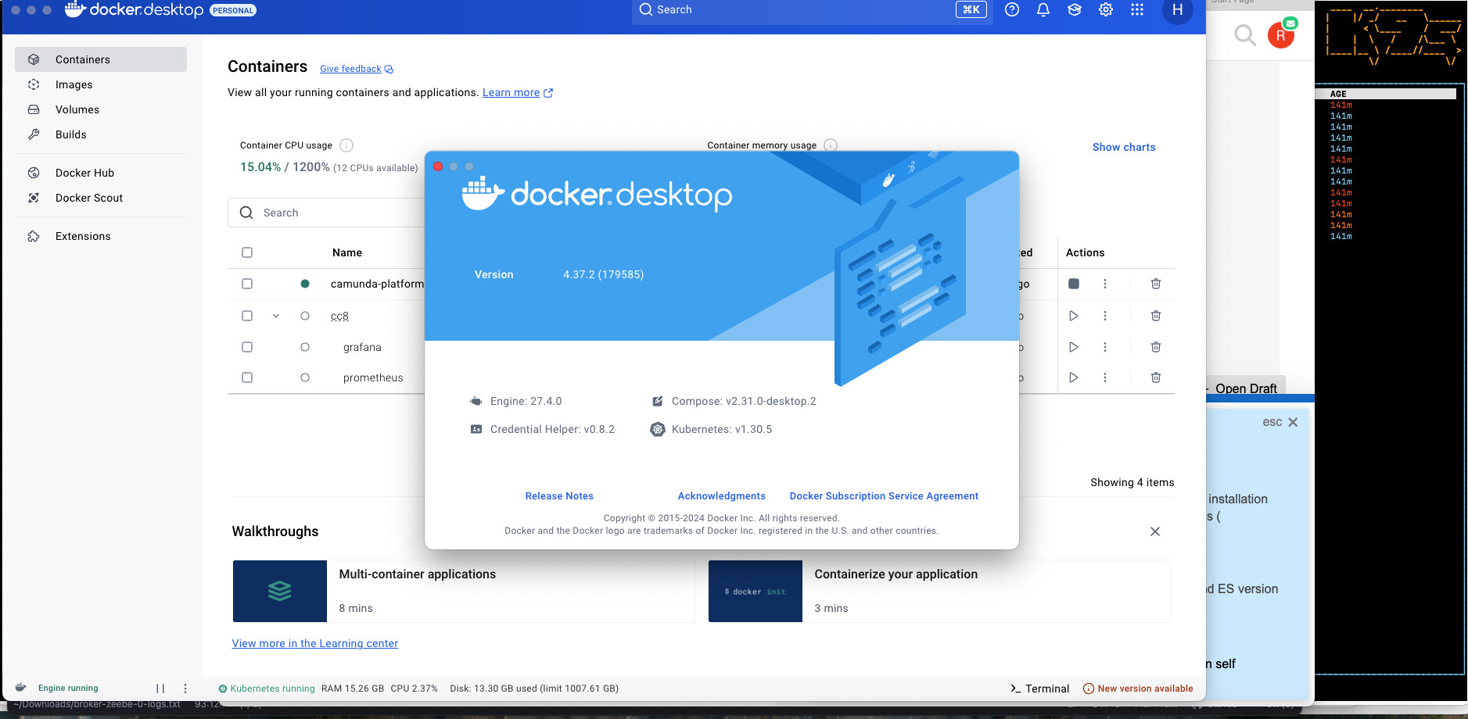Viewport: 1468px width, 719px height.
Task: Open the Learning center graduation cap icon
Action: click(1074, 10)
